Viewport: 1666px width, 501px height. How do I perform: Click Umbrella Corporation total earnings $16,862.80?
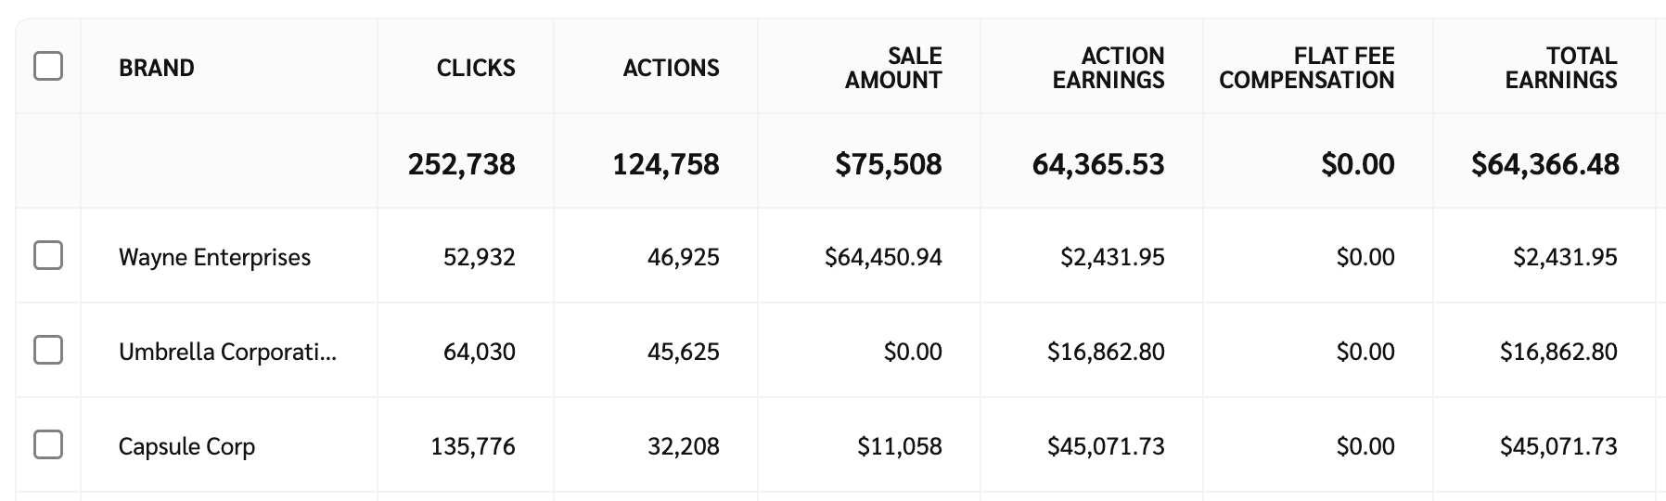1558,352
